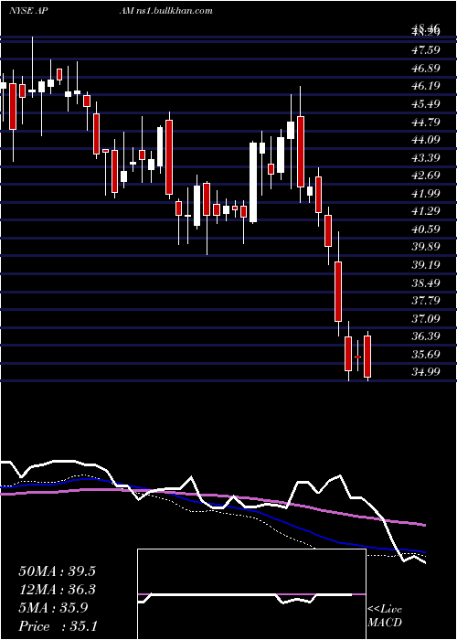Click the 42.69 price axis label
The height and width of the screenshot is (640, 457).
(426, 176)
